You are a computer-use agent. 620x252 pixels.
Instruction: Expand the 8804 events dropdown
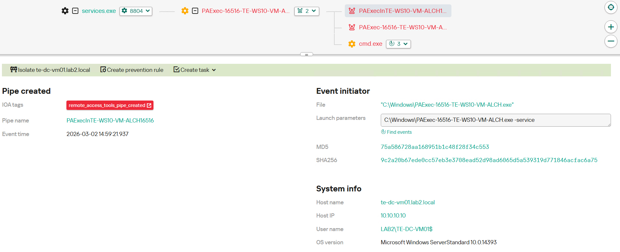(136, 11)
